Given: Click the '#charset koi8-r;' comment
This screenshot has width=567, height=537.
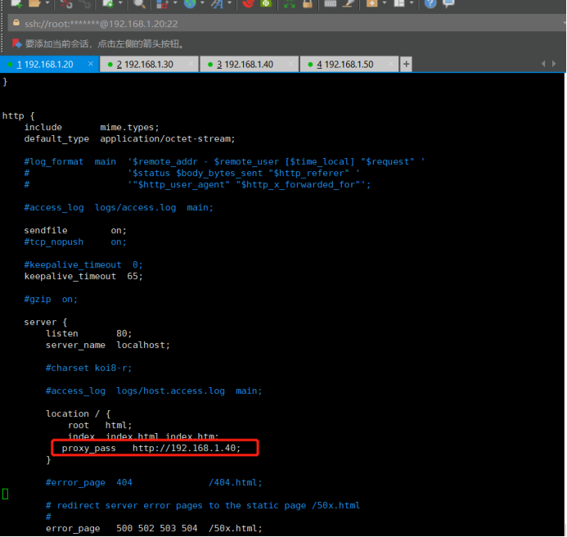Looking at the screenshot, I should pyautogui.click(x=89, y=368).
